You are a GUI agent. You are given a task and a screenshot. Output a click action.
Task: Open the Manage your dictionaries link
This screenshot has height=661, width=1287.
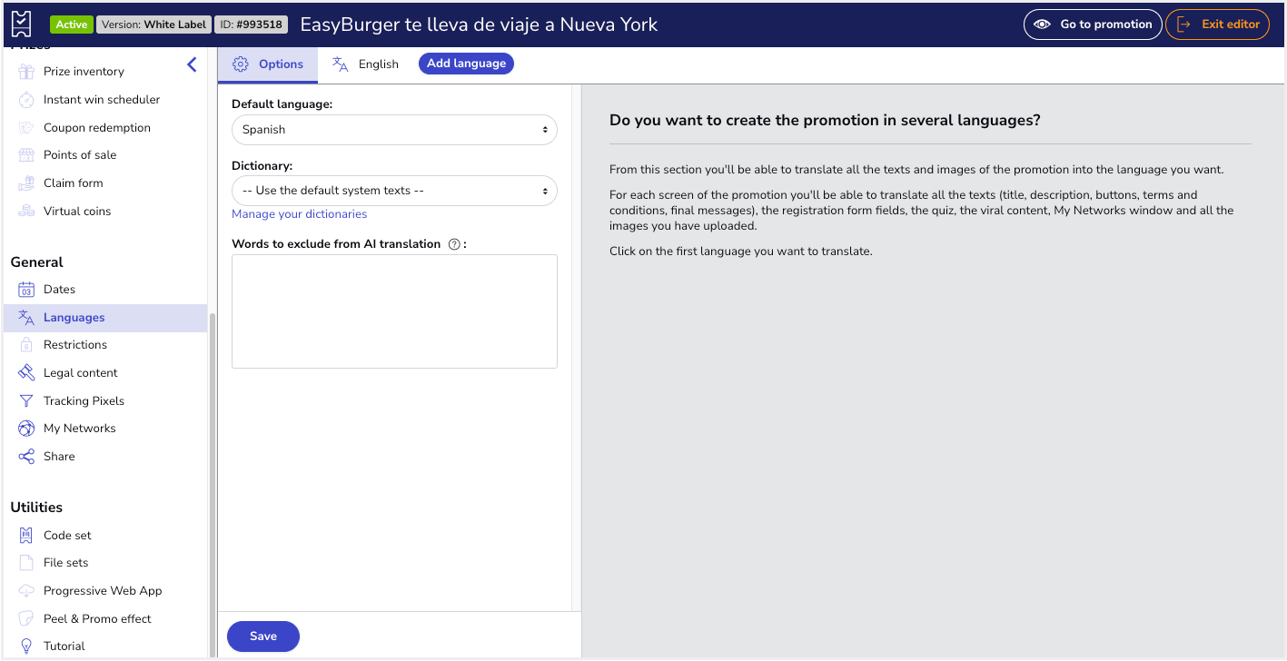300,214
